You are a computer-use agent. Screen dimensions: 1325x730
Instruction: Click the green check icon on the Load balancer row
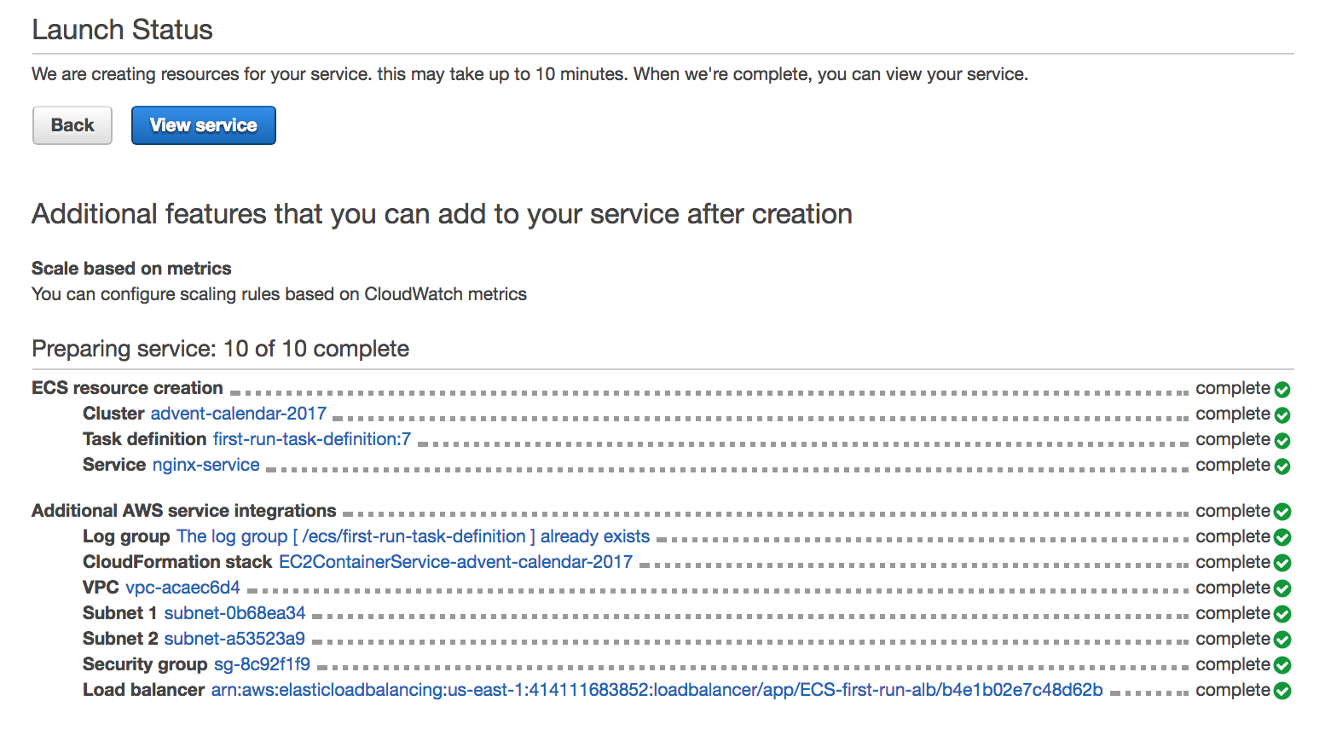[x=1282, y=691]
